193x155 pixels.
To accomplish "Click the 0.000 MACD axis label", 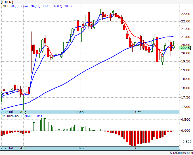I will point(186,131).
